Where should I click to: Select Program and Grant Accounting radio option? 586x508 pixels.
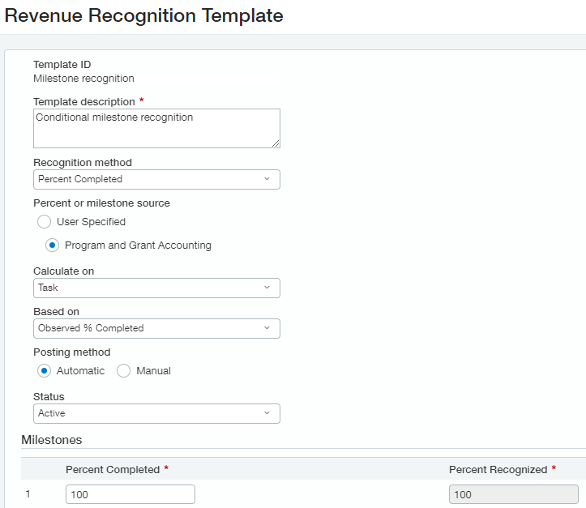[53, 245]
